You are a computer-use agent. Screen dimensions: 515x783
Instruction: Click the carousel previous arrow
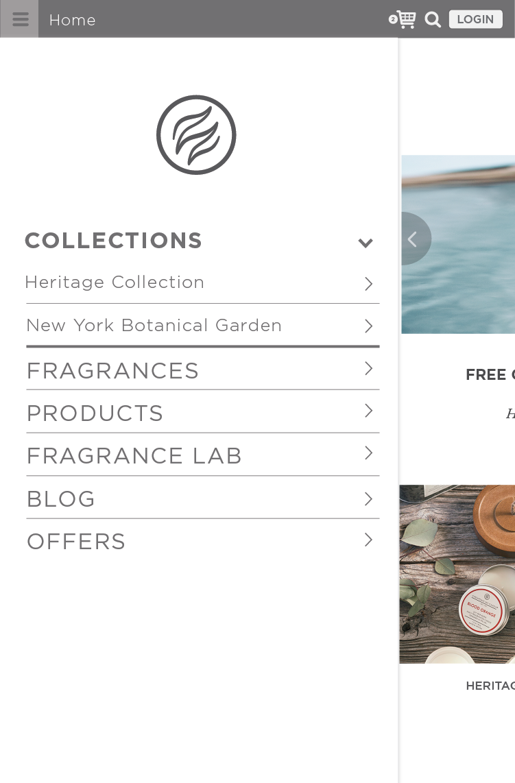tap(414, 239)
